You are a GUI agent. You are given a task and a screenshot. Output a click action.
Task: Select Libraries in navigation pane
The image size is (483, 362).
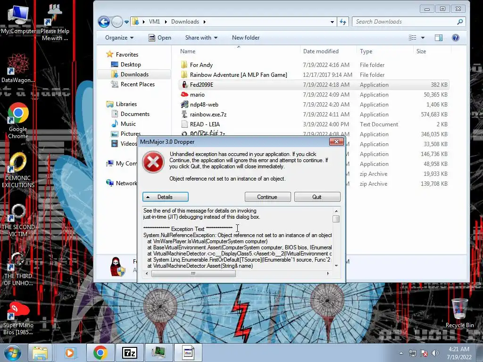(x=121, y=104)
